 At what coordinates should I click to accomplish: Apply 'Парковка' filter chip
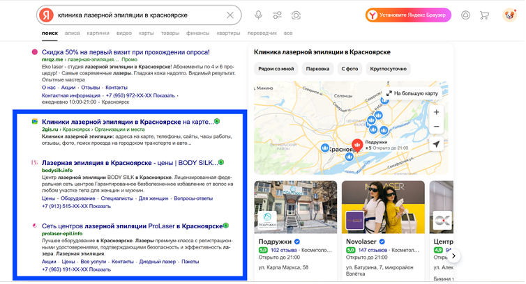tap(317, 69)
